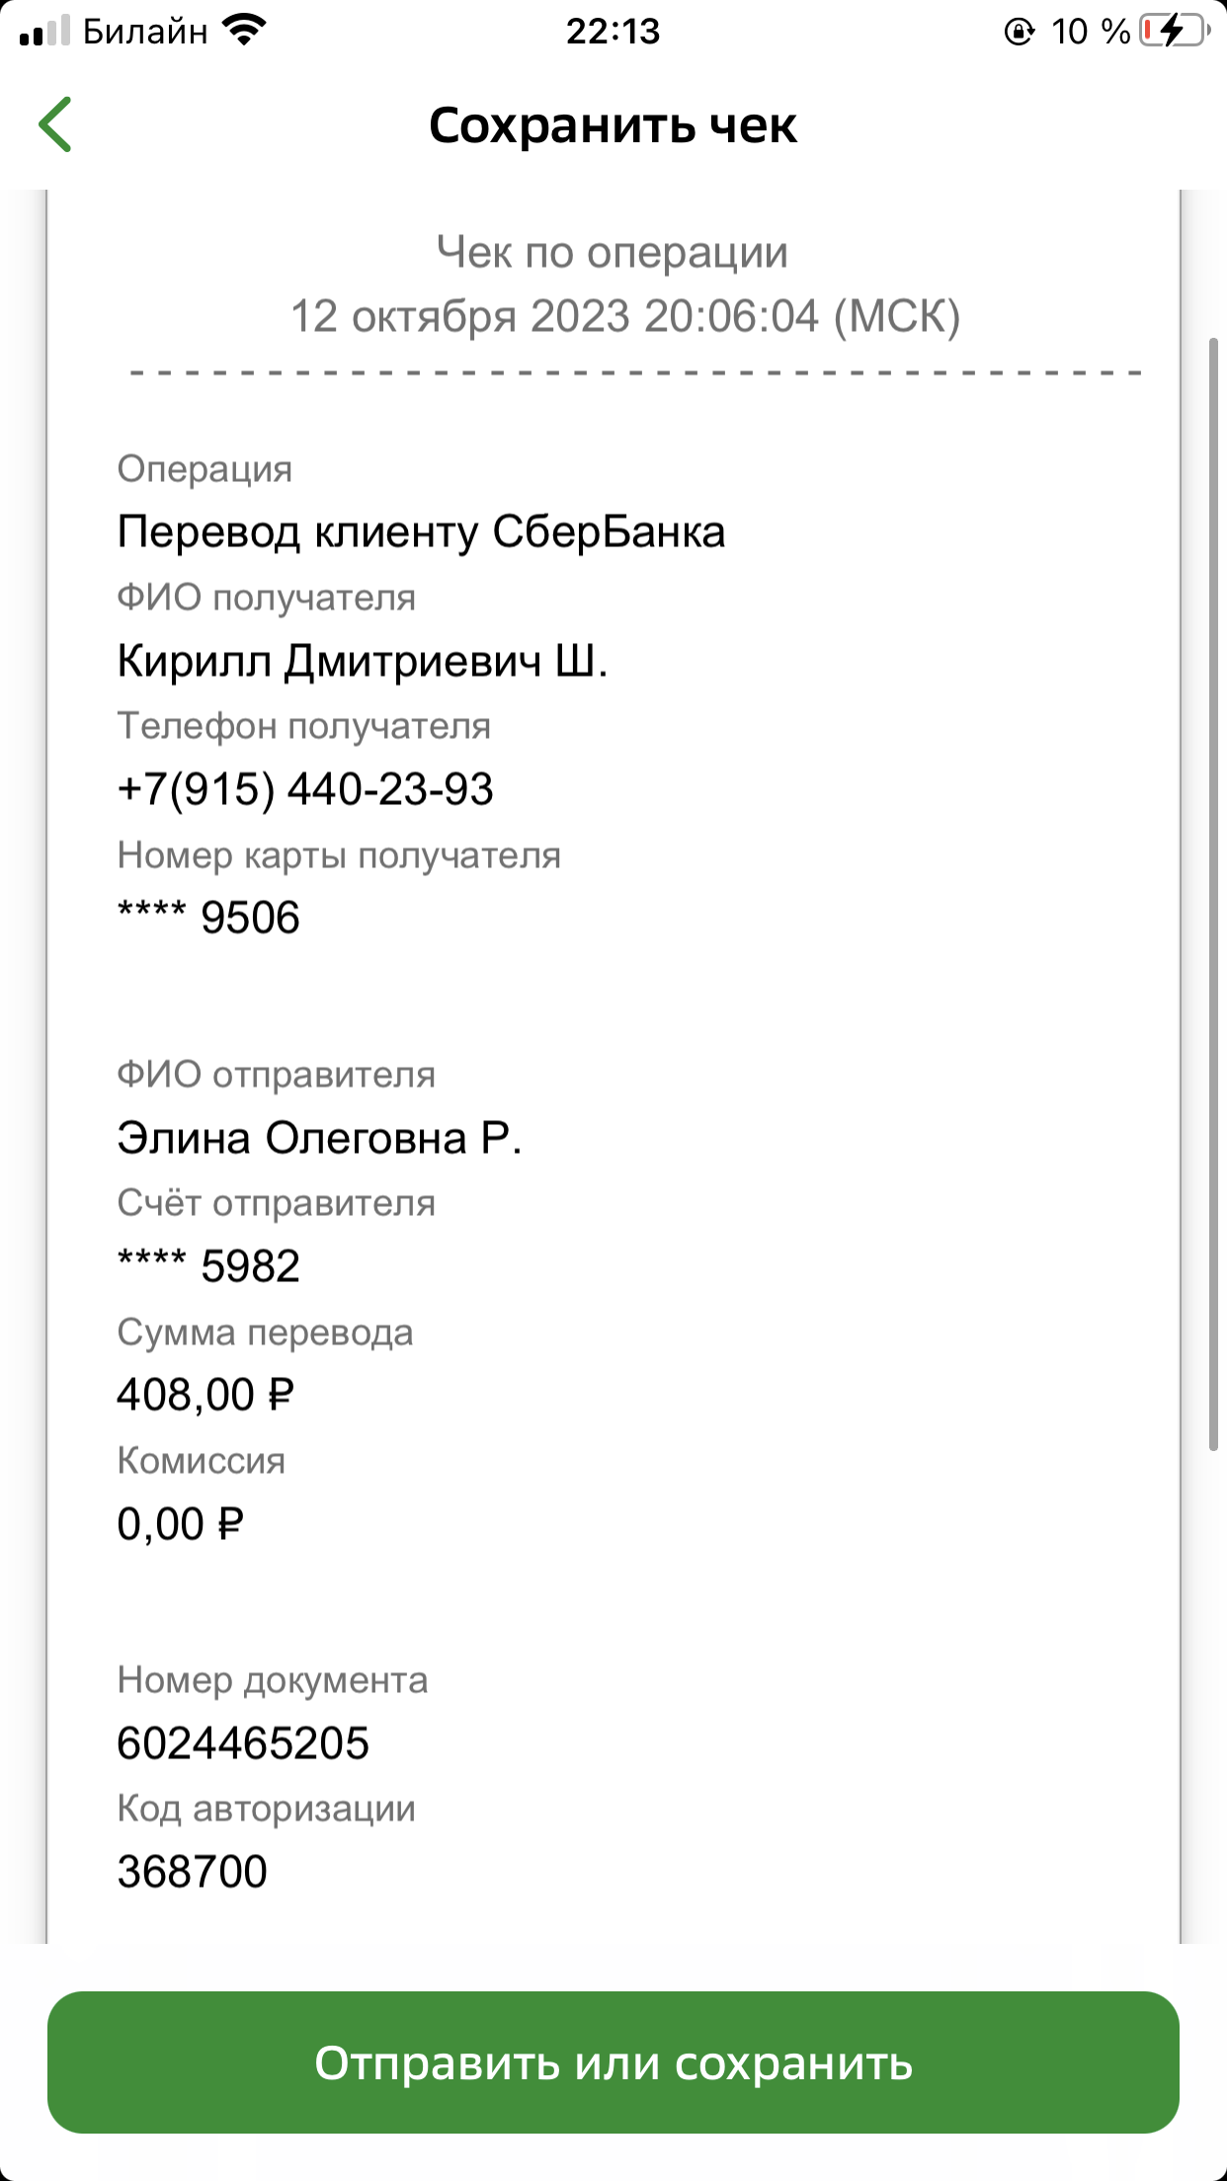This screenshot has height=2181, width=1227.
Task: Tap the green back arrow icon
Action: (55, 124)
